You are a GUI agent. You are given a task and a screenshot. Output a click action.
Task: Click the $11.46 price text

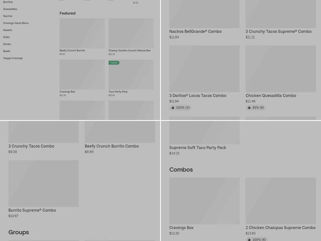(250, 101)
